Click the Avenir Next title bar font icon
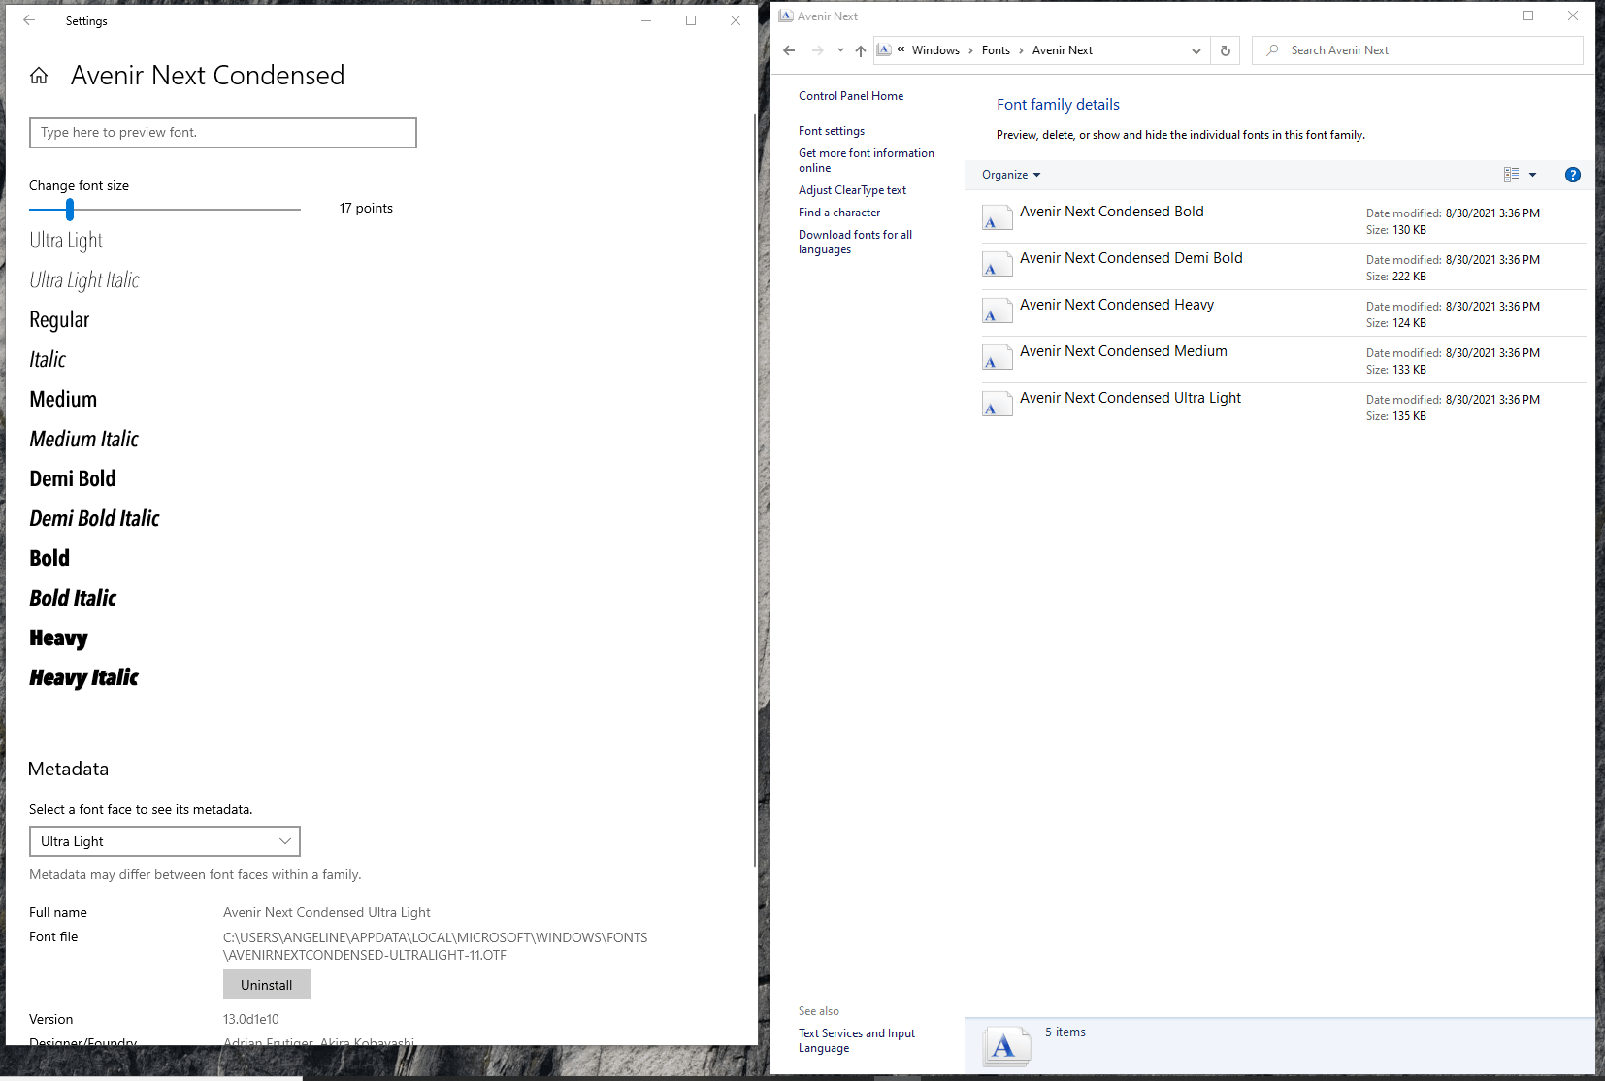The image size is (1605, 1081). click(786, 16)
